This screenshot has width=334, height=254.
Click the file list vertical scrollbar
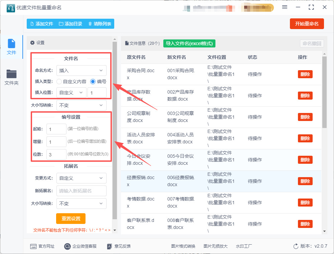pos(324,94)
